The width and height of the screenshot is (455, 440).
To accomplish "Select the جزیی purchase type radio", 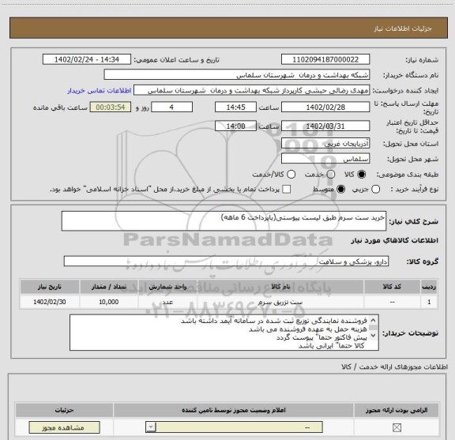I will [x=375, y=190].
